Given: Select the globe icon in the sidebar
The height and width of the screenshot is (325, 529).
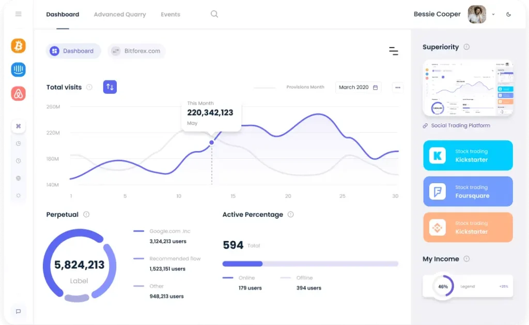Looking at the screenshot, I should [x=18, y=178].
